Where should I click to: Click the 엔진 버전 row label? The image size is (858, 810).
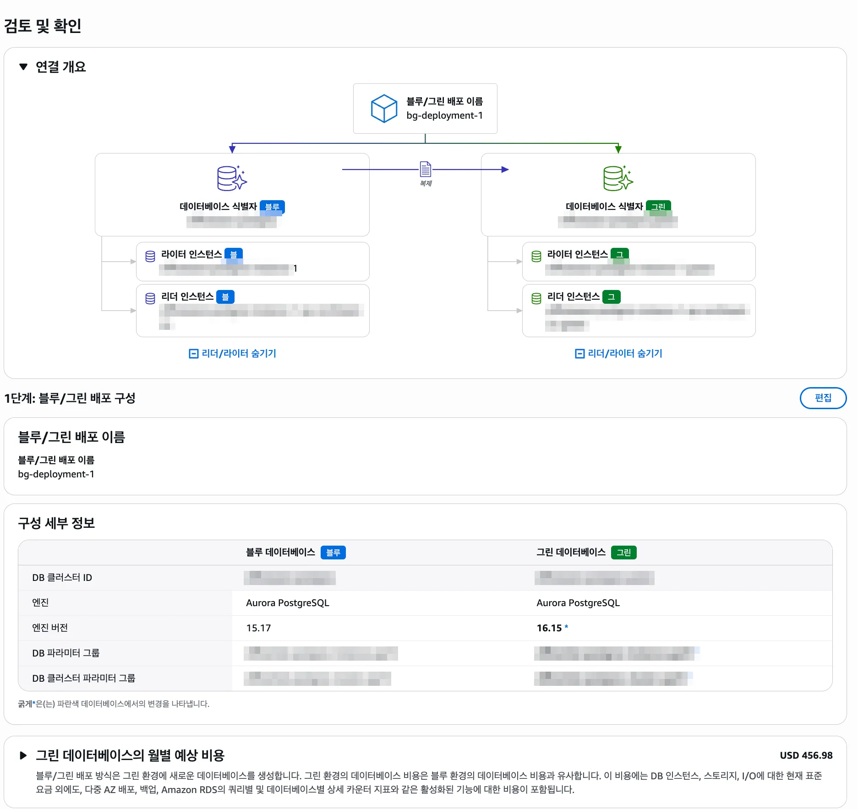coord(50,628)
